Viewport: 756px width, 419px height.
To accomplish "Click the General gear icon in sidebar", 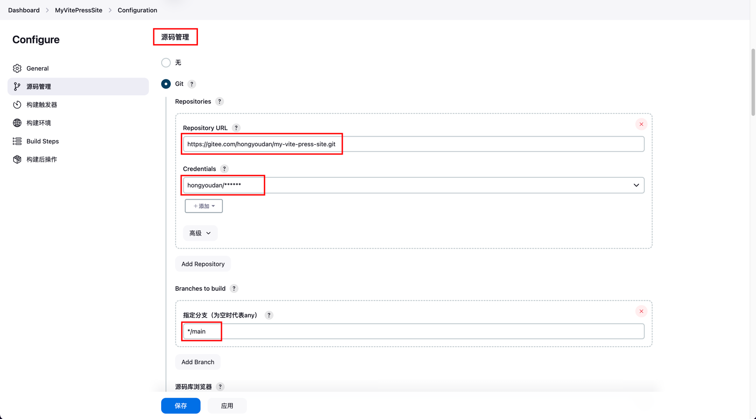I will click(x=17, y=68).
